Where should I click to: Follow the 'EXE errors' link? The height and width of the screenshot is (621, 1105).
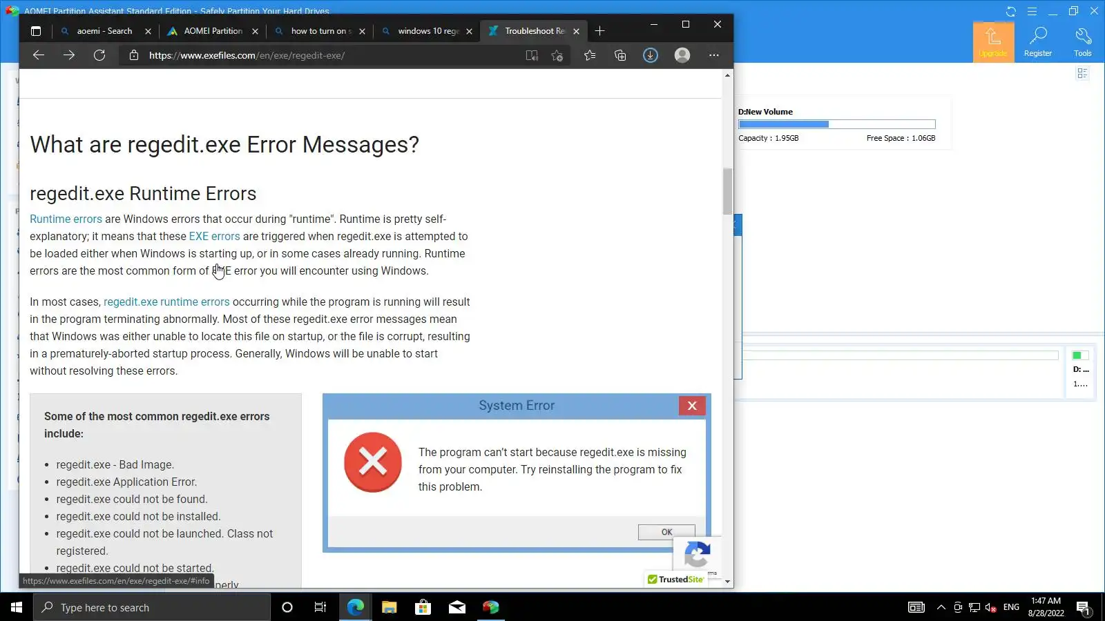pyautogui.click(x=215, y=236)
